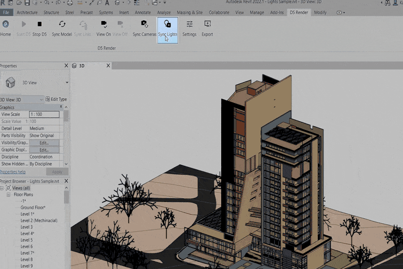Click the Start D5 play icon
The height and width of the screenshot is (269, 403).
(24, 24)
